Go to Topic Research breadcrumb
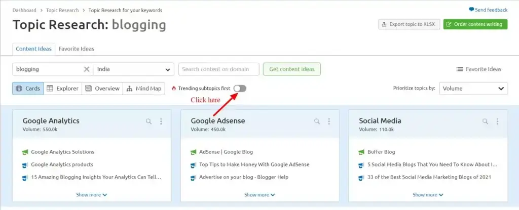 pos(62,10)
